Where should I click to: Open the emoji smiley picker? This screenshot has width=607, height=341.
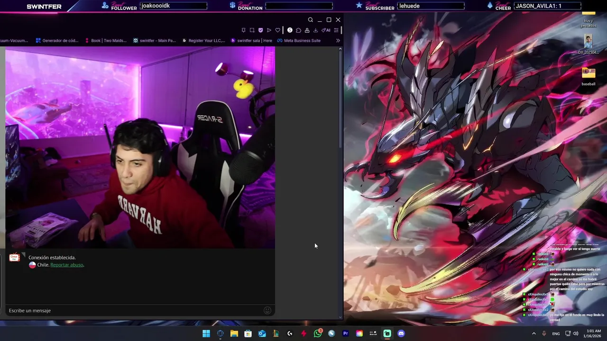click(x=267, y=311)
